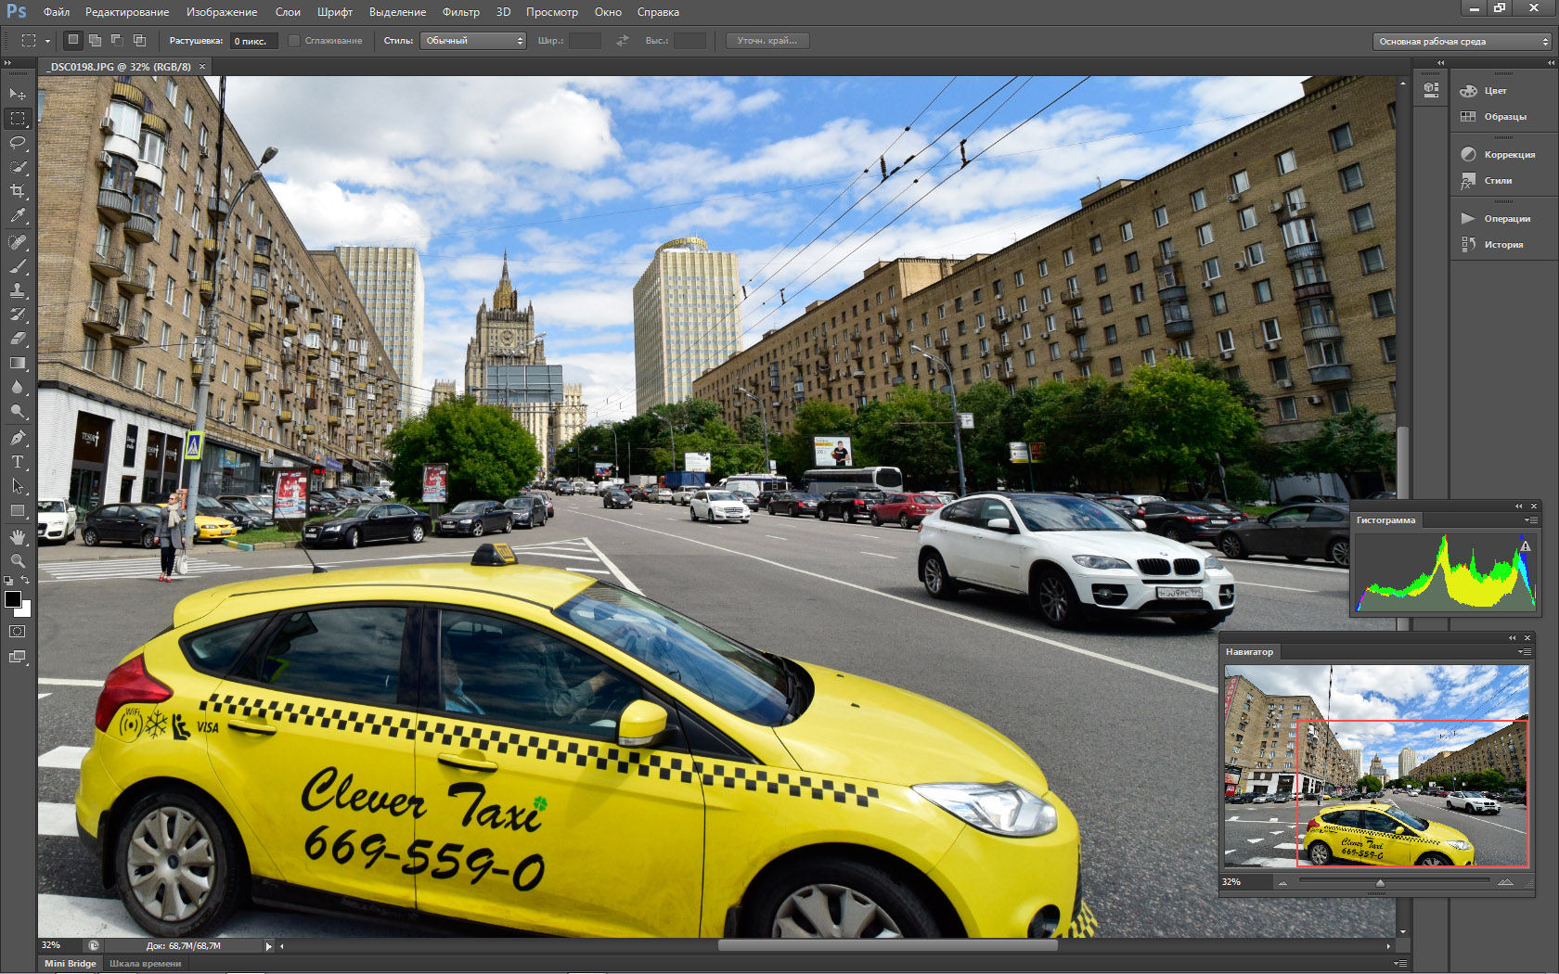This screenshot has height=974, width=1559.
Task: Open the Файл menu
Action: [x=57, y=12]
